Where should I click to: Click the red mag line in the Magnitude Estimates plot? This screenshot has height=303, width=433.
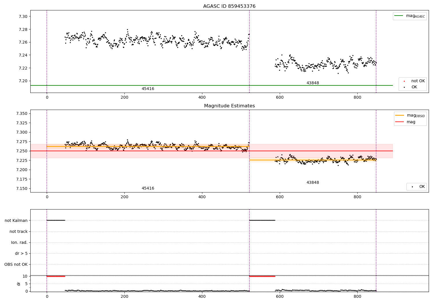click(x=212, y=151)
